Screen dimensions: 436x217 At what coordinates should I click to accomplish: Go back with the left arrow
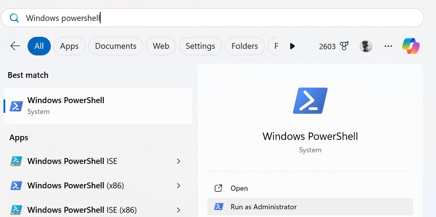(x=15, y=46)
